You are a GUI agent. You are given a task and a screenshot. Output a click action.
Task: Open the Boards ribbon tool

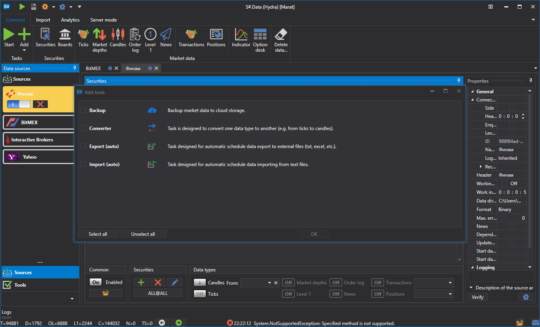pyautogui.click(x=65, y=38)
